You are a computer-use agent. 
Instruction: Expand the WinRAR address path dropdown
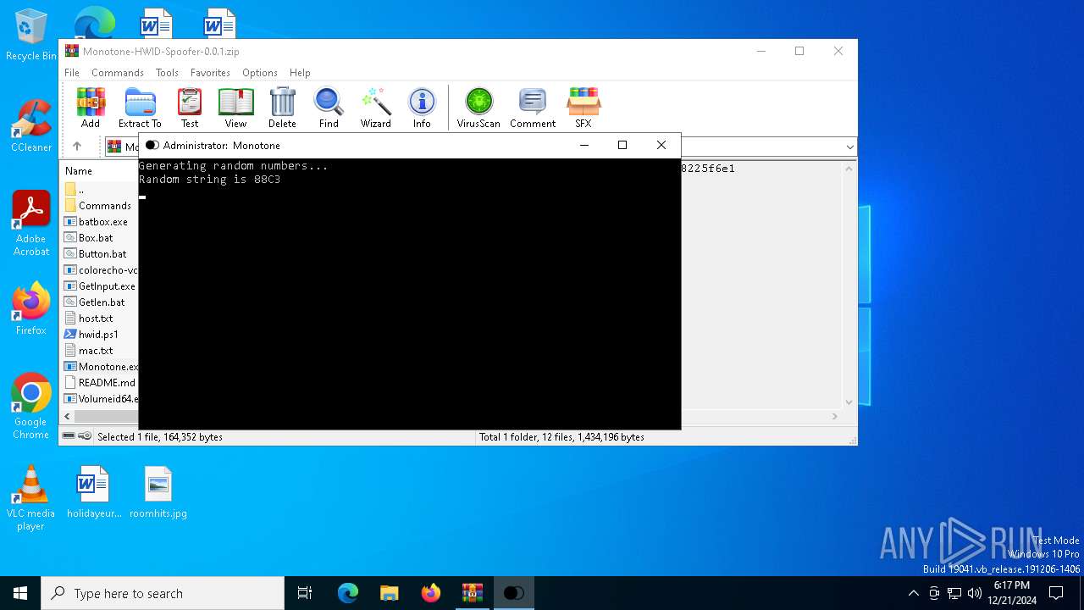849,147
